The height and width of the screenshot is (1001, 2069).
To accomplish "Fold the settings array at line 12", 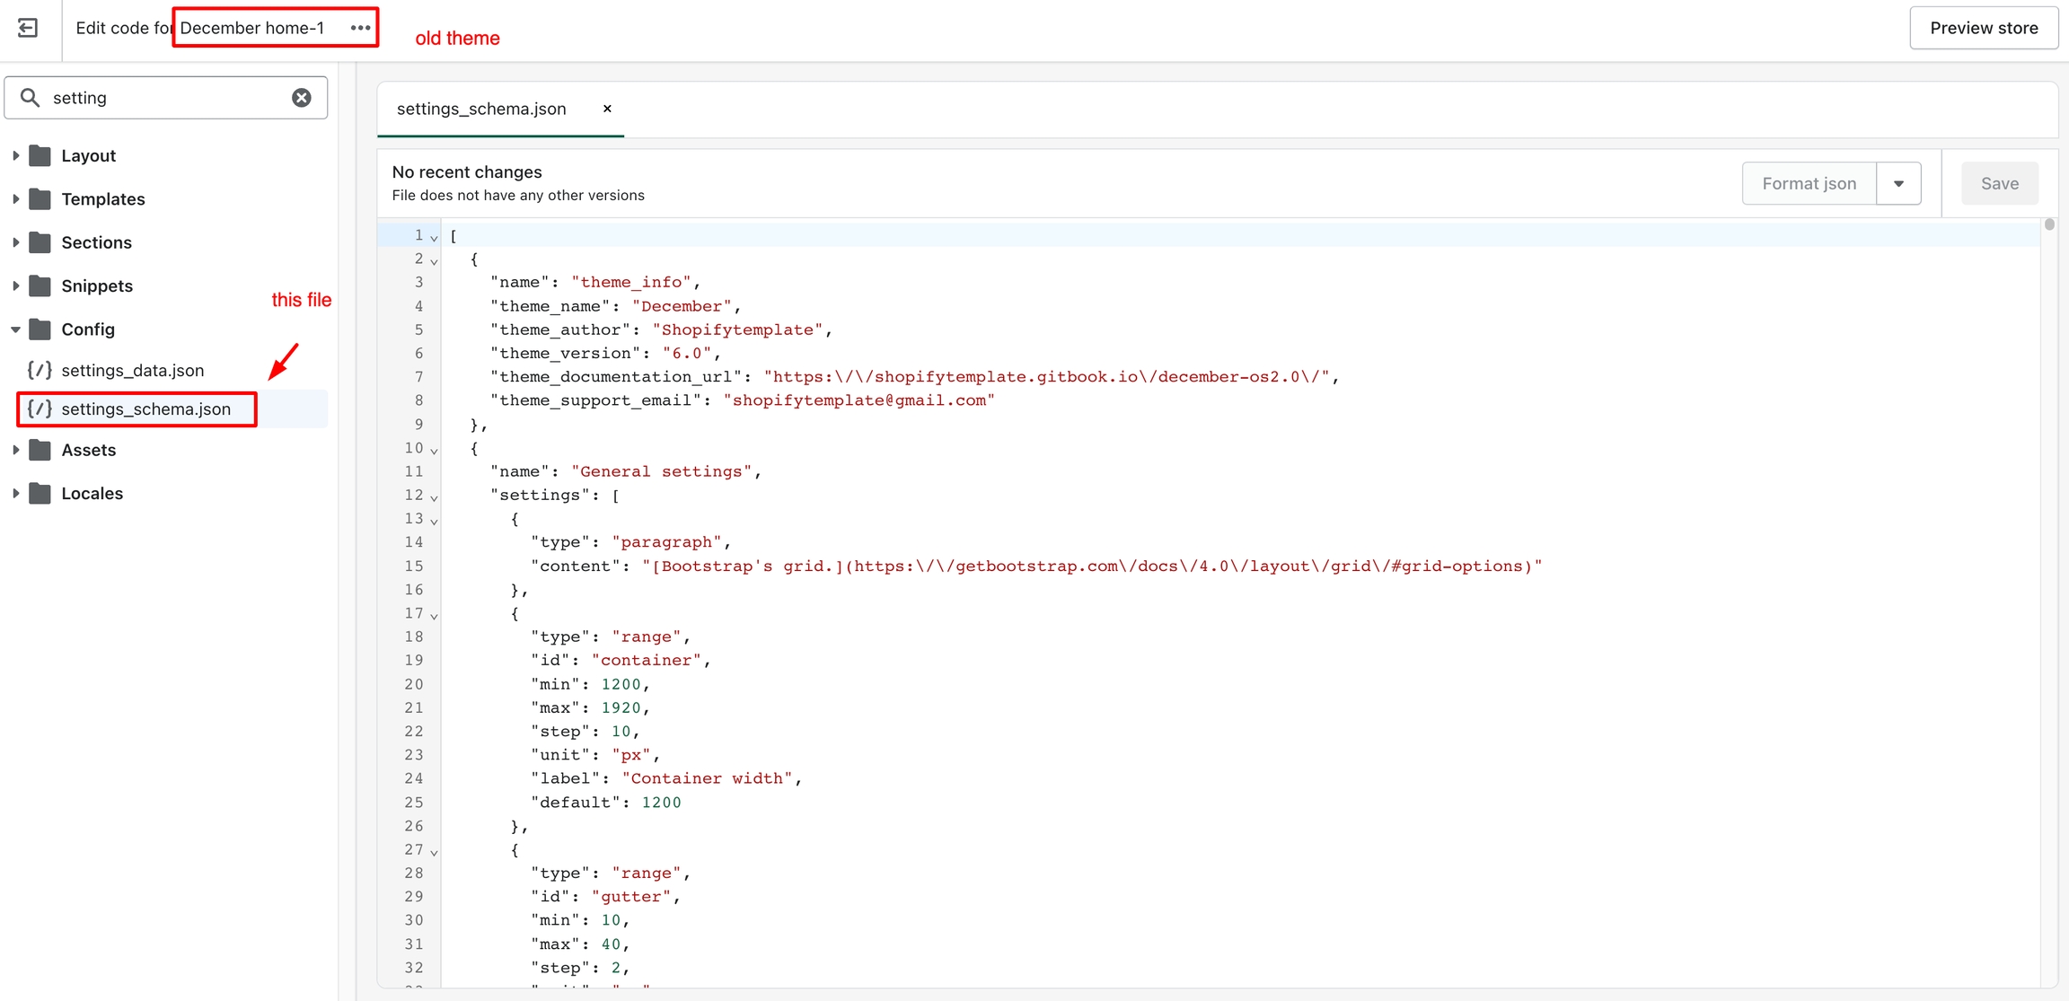I will coord(435,496).
